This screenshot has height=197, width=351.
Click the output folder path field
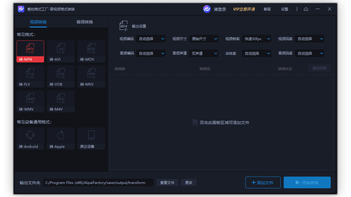pyautogui.click(x=98, y=182)
